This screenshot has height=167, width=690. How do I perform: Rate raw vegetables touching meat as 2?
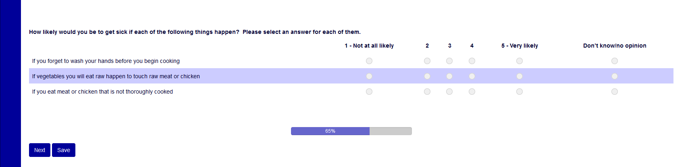[x=427, y=76]
